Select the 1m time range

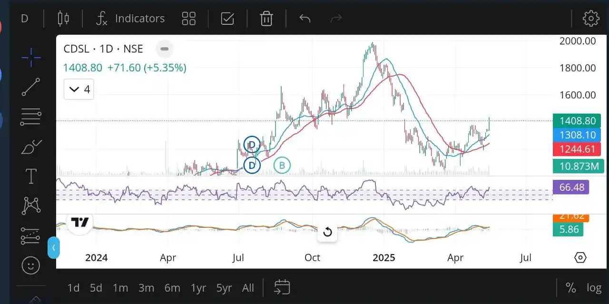tap(120, 288)
